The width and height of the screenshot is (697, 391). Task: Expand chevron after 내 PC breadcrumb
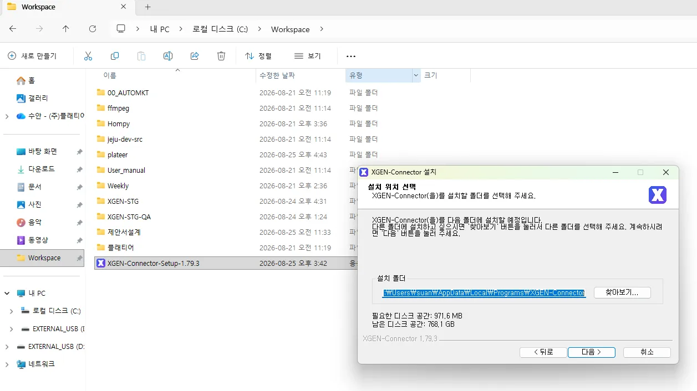[x=181, y=29]
